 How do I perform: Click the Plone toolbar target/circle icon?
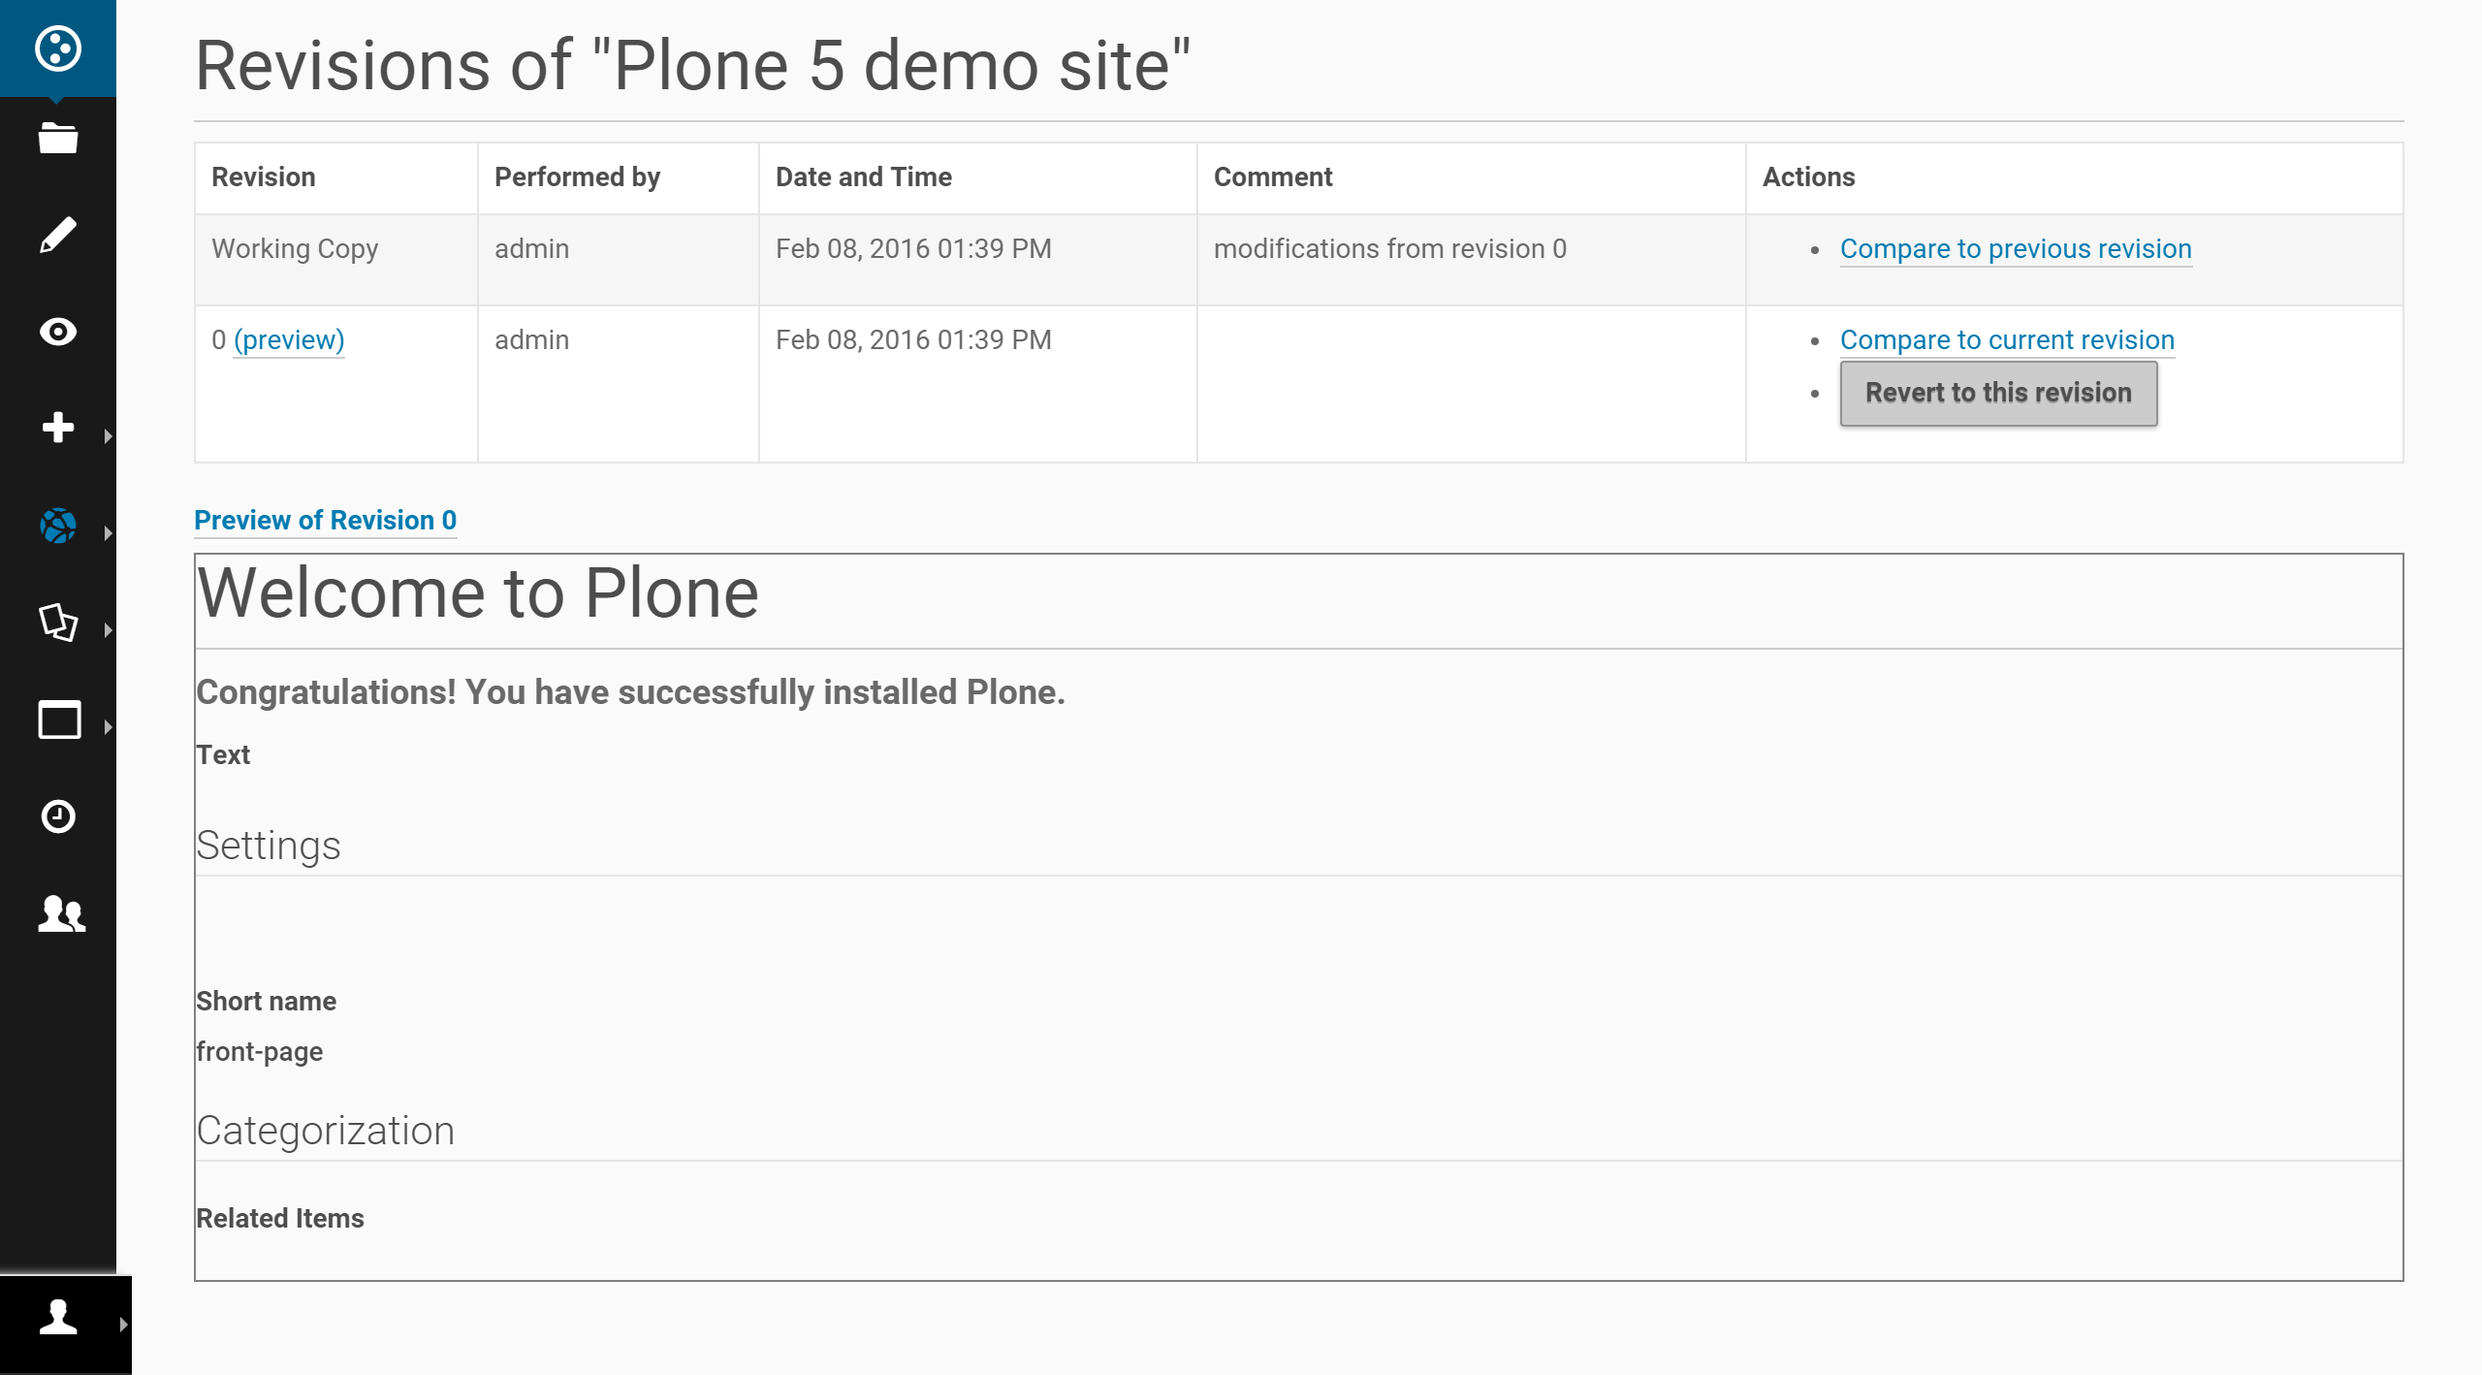(x=59, y=48)
